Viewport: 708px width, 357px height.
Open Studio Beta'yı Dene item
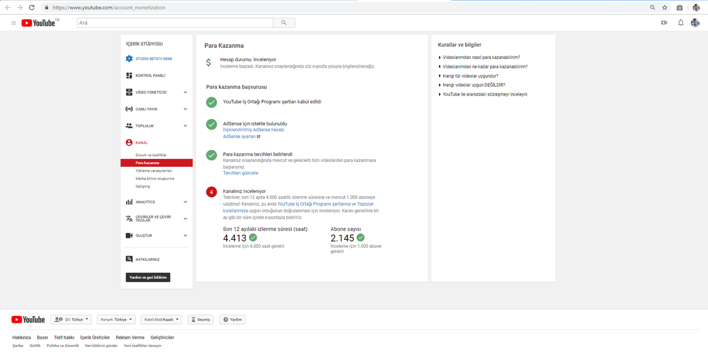154,59
